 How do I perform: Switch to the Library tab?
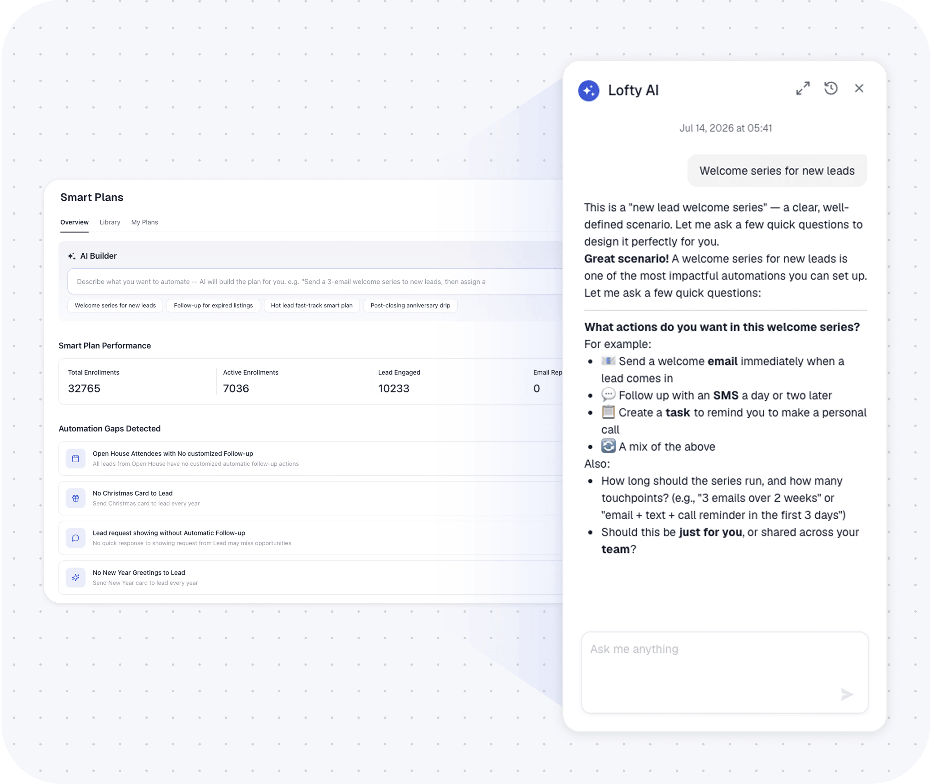pos(110,222)
